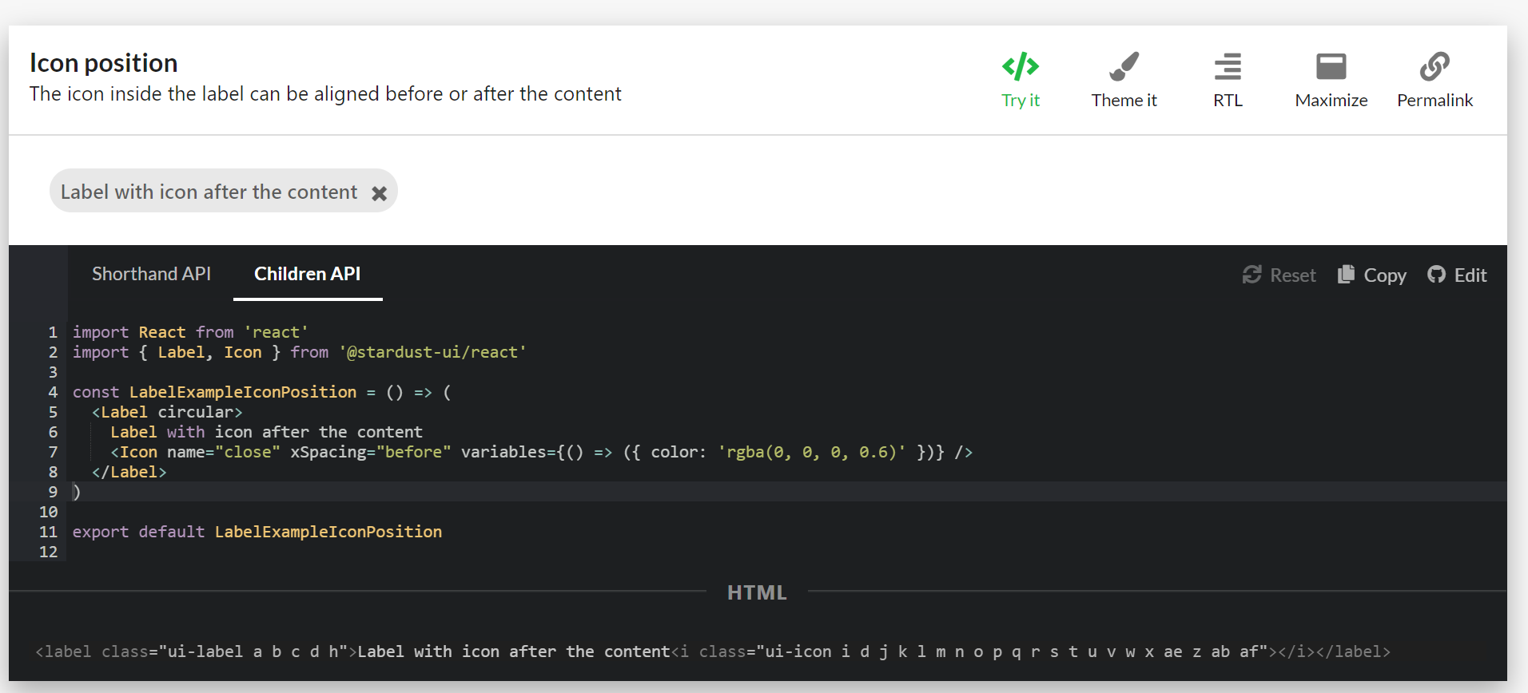Screen dimensions: 1528x693
Task: Click line number 10 in the gutter
Action: coord(49,512)
